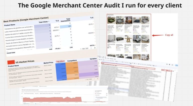Image resolution: width=193 pixels, height=106 pixels.
Task: Sort by Total Clicks column header
Action: [x=44, y=22]
